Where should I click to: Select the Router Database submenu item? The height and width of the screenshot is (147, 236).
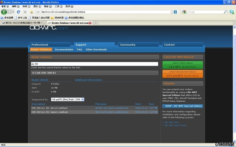click(41, 50)
